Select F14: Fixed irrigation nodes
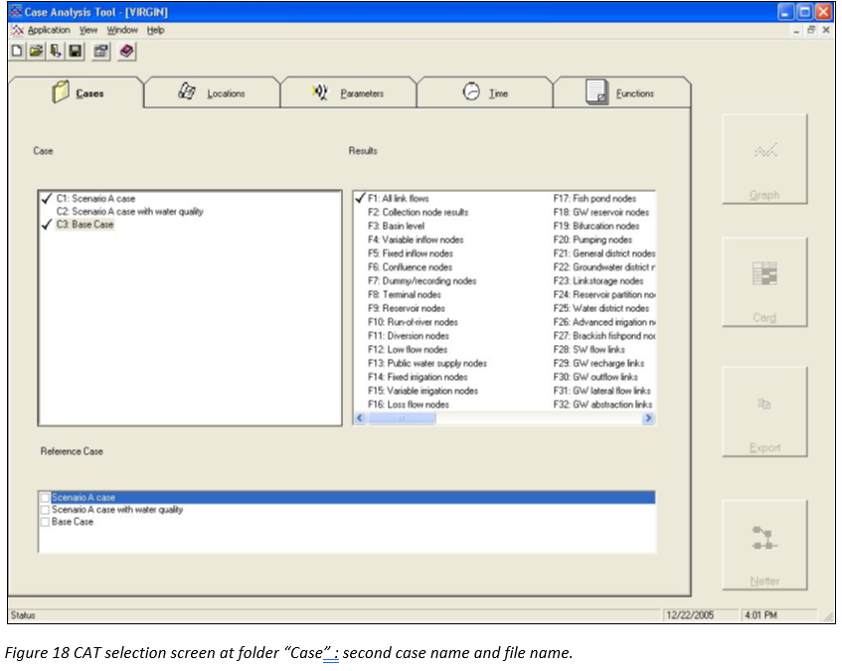The width and height of the screenshot is (842, 671). [x=418, y=378]
